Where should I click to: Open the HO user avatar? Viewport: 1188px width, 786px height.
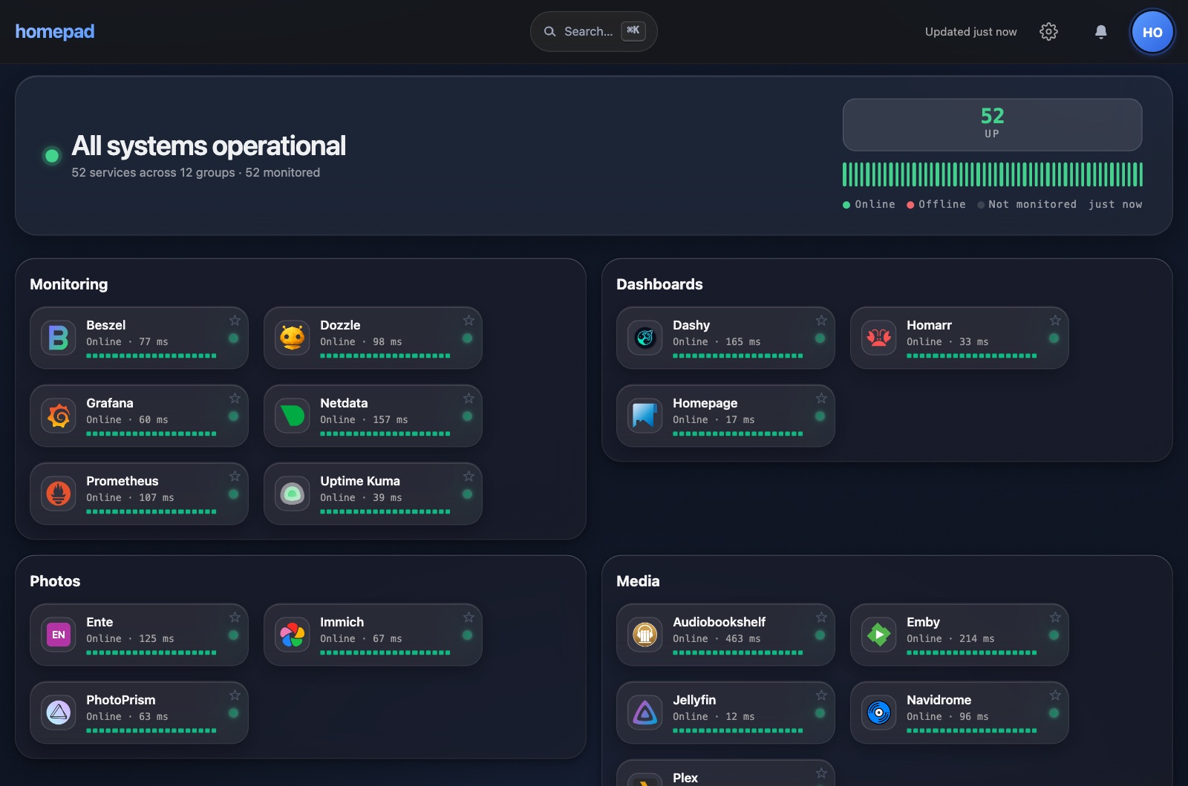(1152, 32)
